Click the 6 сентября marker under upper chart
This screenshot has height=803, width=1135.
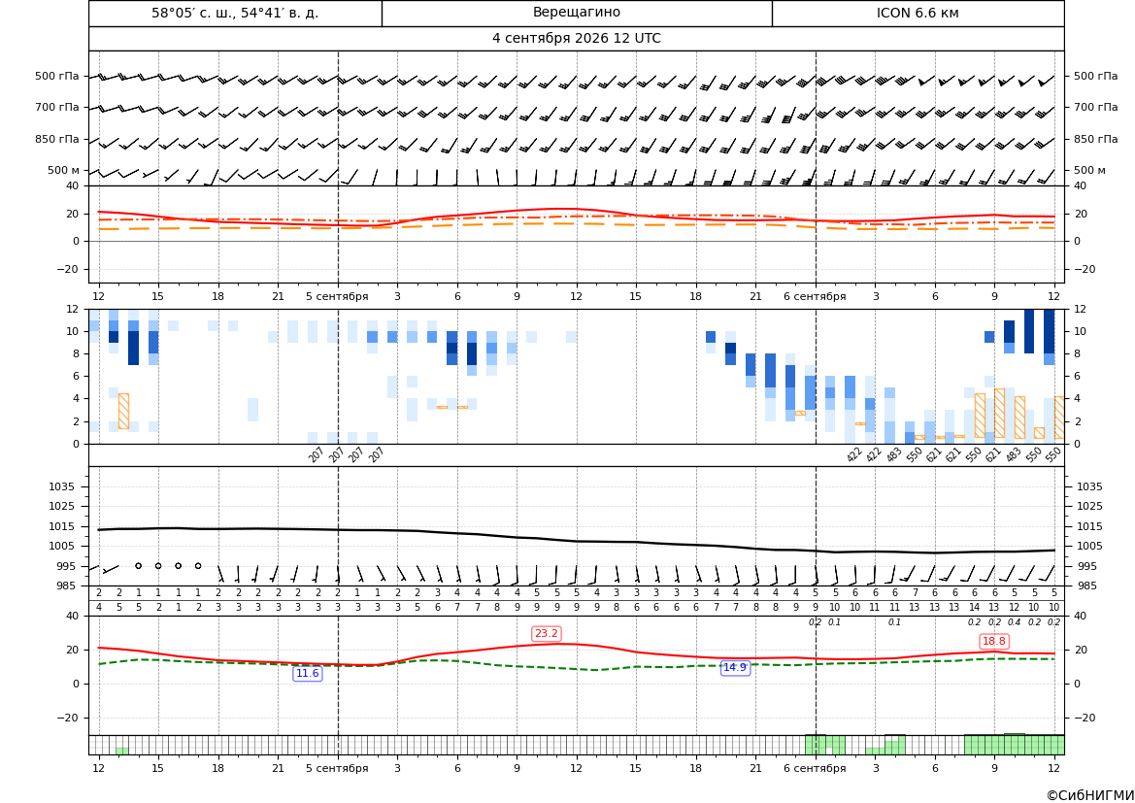(x=815, y=296)
